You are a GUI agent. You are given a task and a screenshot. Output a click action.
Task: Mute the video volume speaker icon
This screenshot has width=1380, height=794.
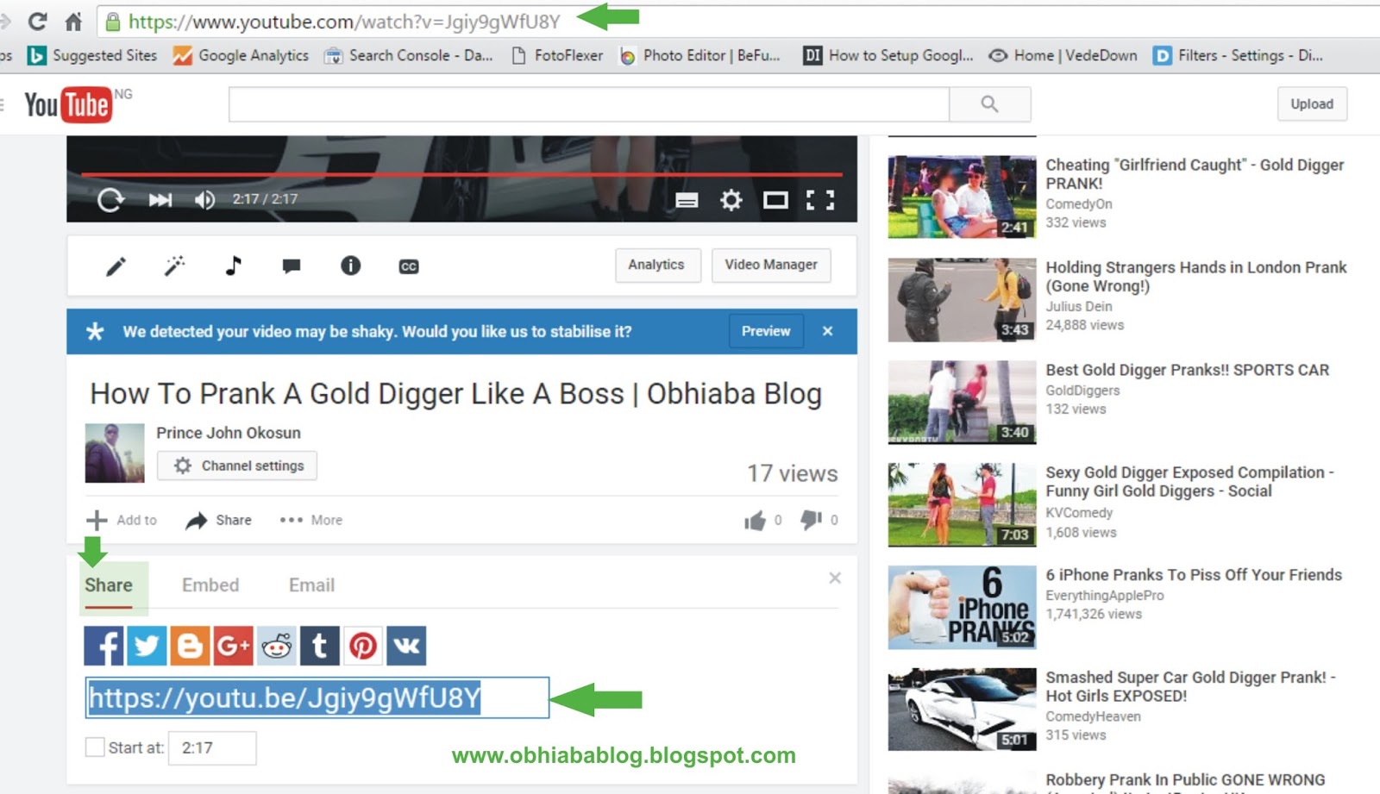[204, 200]
